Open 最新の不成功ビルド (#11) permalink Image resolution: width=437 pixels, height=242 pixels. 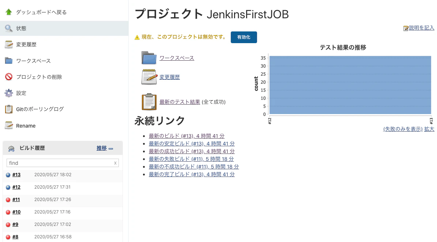pyautogui.click(x=194, y=167)
